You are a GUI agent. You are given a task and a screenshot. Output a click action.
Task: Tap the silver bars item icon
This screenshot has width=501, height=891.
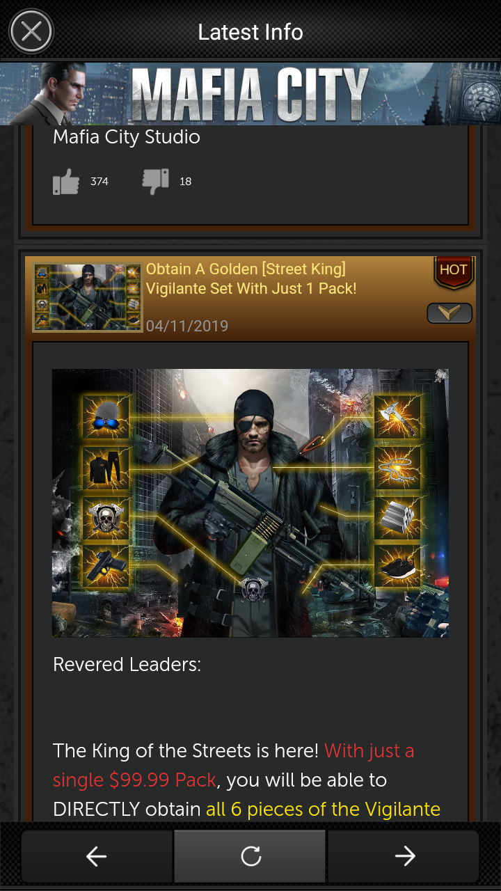point(398,518)
